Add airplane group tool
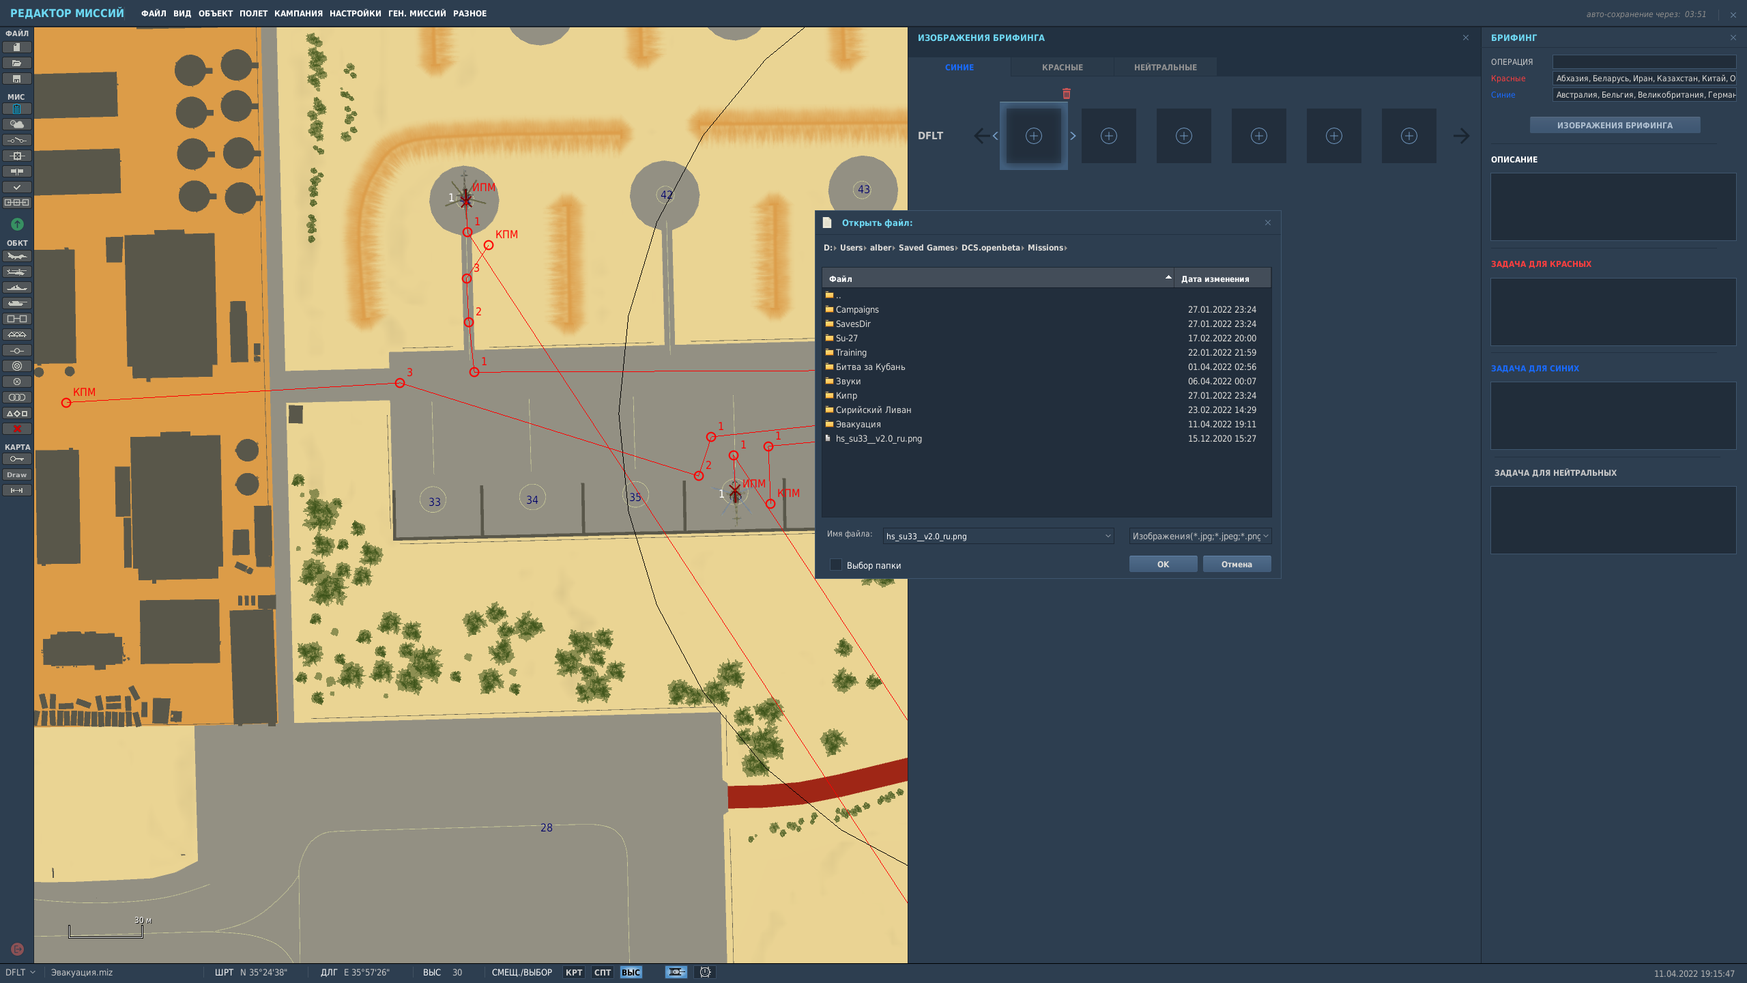Viewport: 1747px width, 983px height. [x=17, y=256]
